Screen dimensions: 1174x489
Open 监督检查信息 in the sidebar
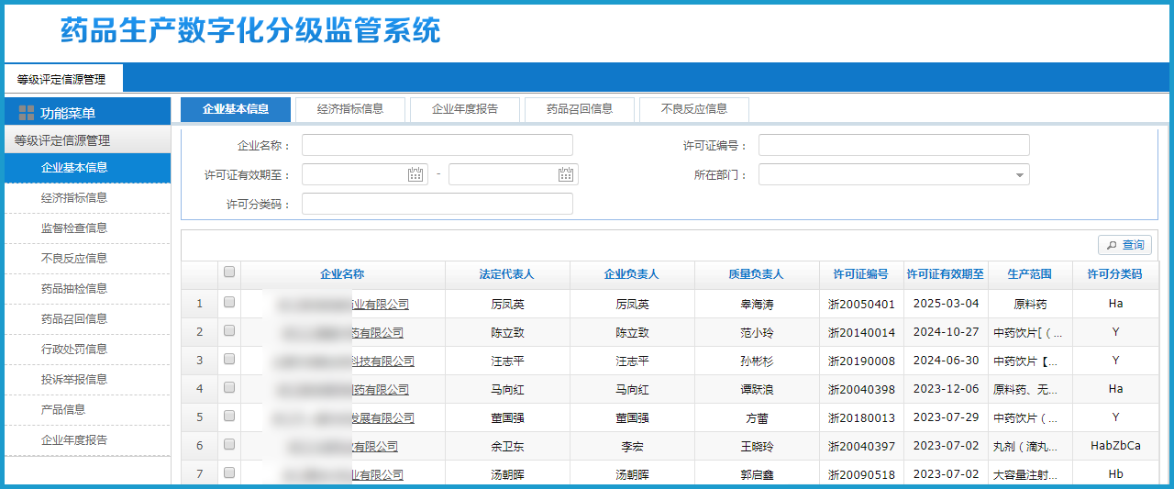coord(74,228)
